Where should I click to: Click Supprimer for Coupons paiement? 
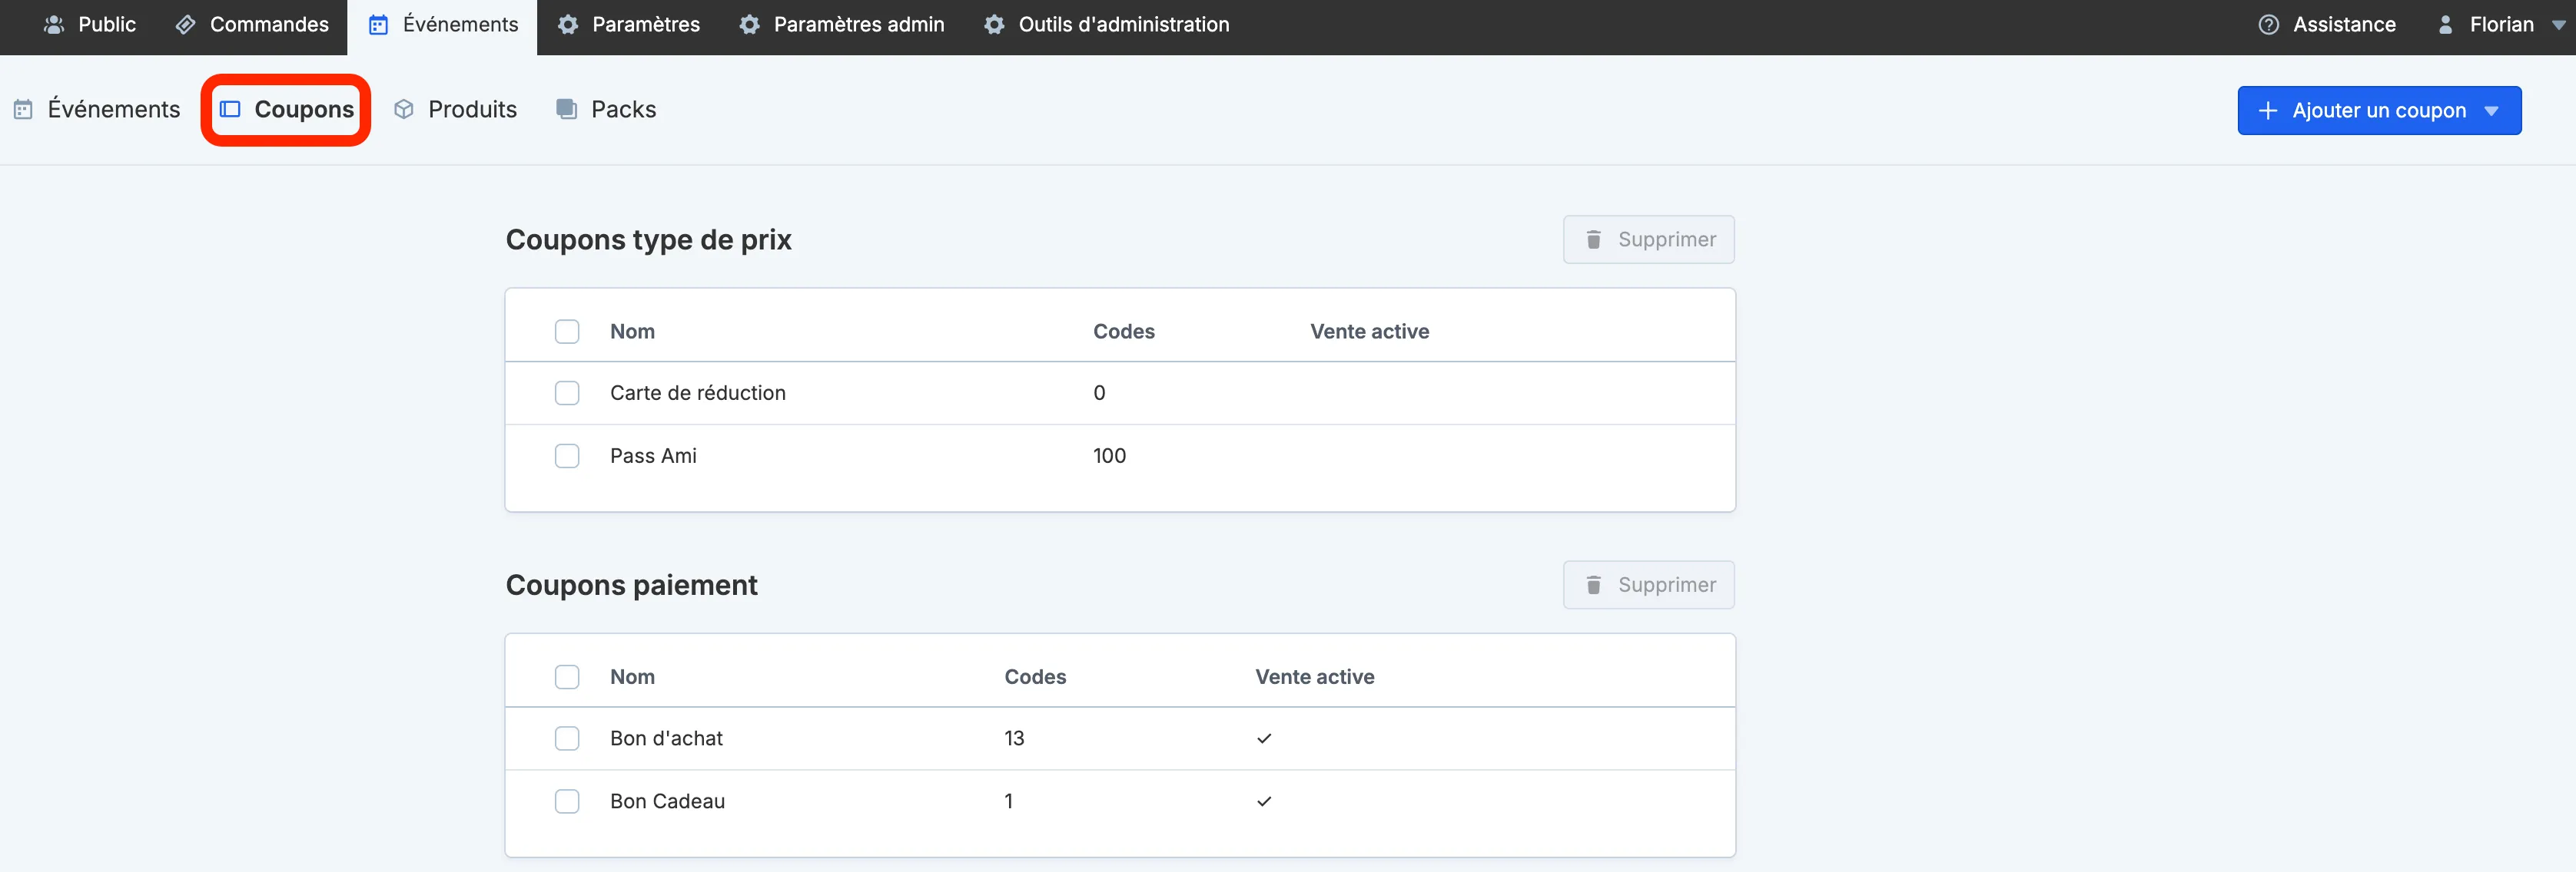point(1648,586)
